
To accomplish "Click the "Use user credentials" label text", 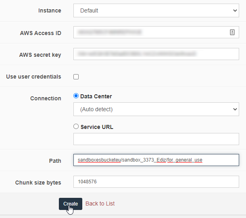I will click(33, 77).
